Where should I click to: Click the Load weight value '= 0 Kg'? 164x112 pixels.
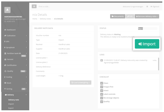click(x=61, y=76)
